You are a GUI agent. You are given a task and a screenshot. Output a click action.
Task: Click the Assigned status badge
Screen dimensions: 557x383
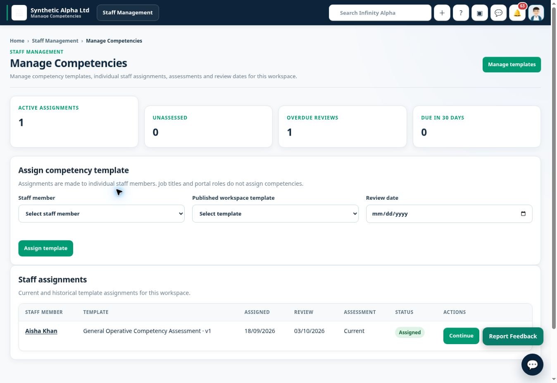tap(410, 333)
